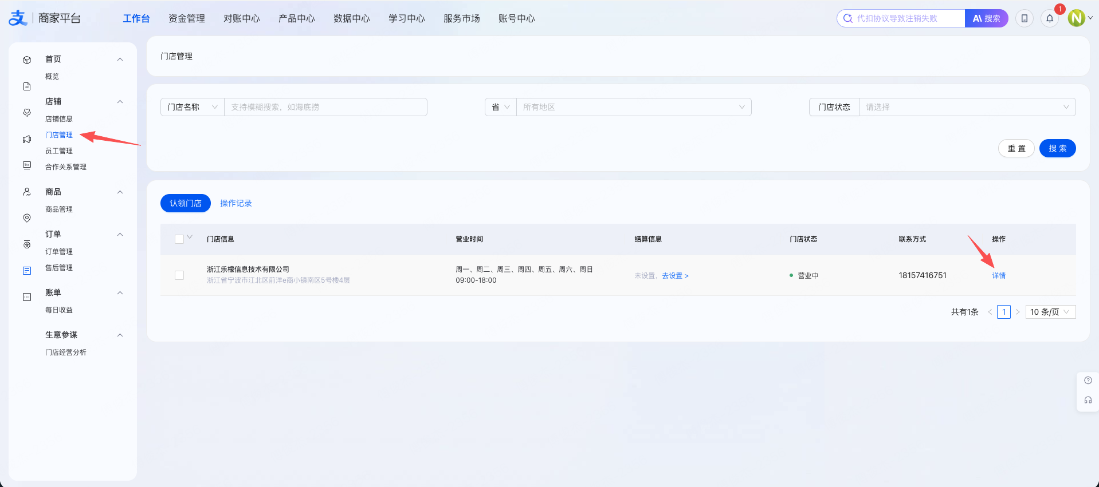The height and width of the screenshot is (487, 1099).
Task: Click the AI 搜索 button in header
Action: (987, 18)
